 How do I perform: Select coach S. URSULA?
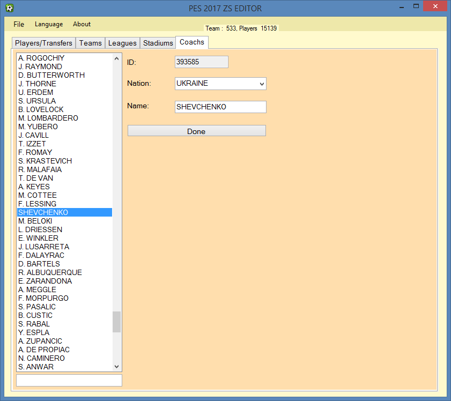[x=64, y=101]
